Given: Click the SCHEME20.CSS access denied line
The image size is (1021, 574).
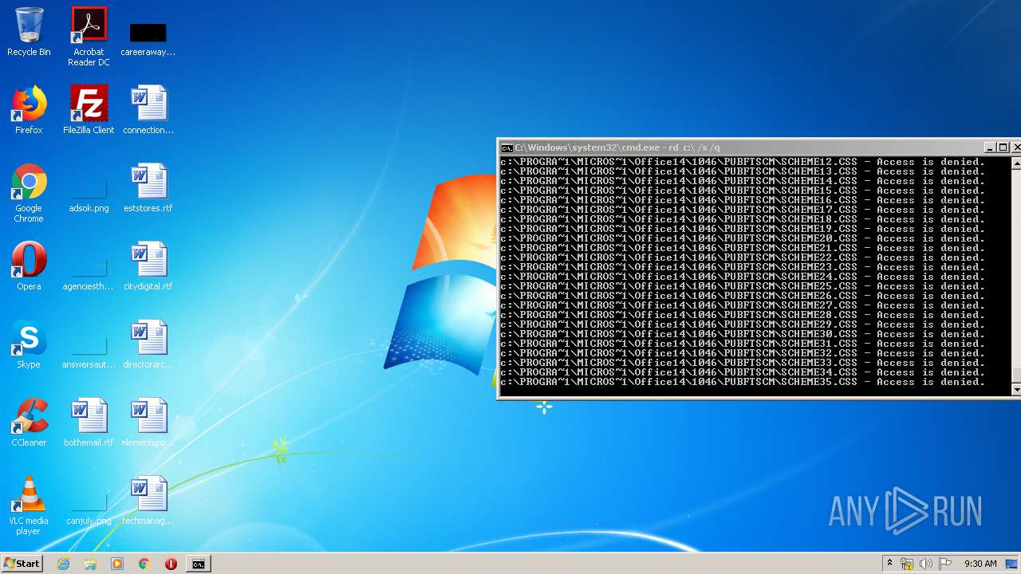Looking at the screenshot, I should pyautogui.click(x=743, y=238).
